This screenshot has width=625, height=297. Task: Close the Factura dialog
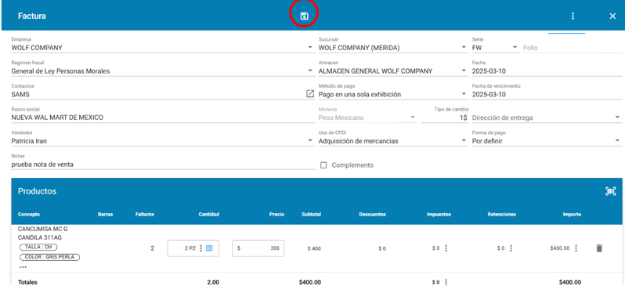612,16
